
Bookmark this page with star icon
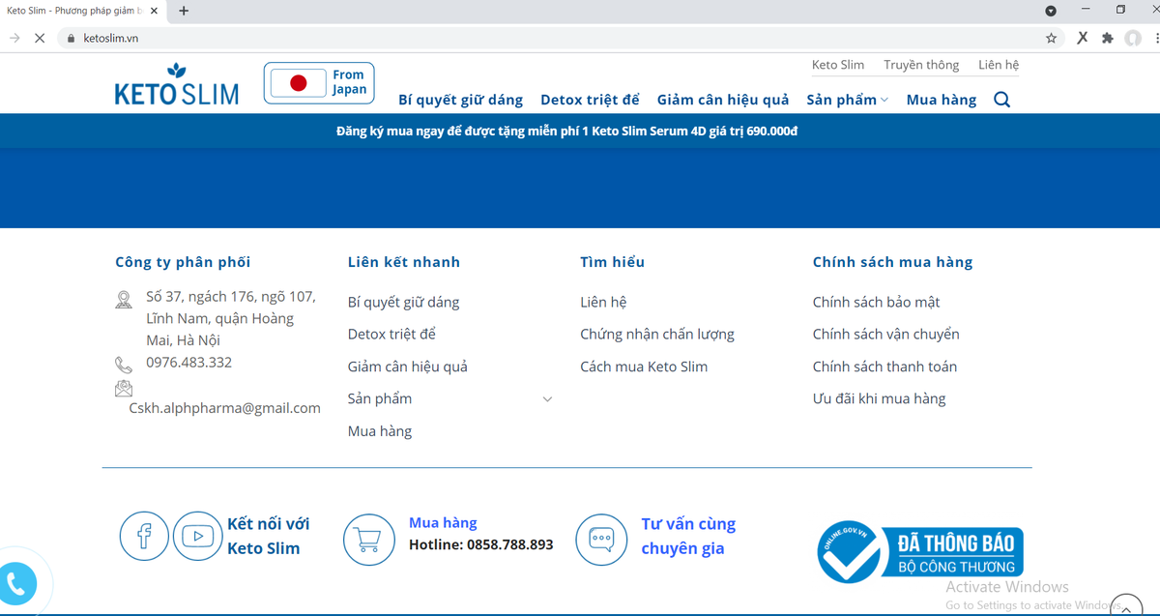point(1051,38)
